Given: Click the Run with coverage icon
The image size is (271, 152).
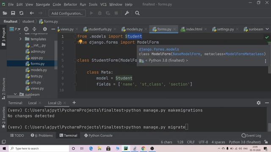Looking at the screenshot, I should pos(108,13).
